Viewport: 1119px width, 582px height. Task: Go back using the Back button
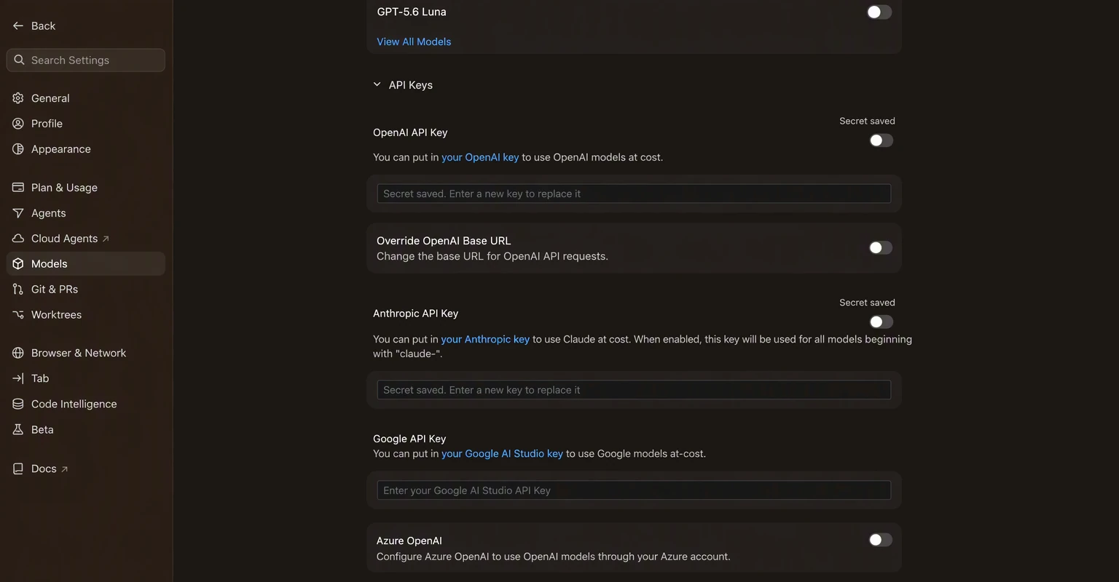click(x=34, y=25)
